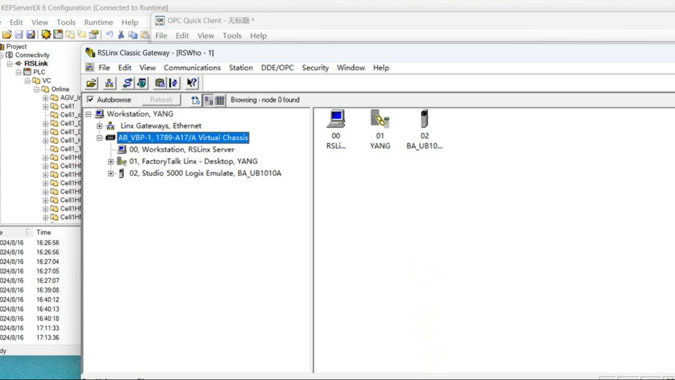Expand the 01, FactoryTalk Linx - Desktop node
The height and width of the screenshot is (380, 675).
111,162
